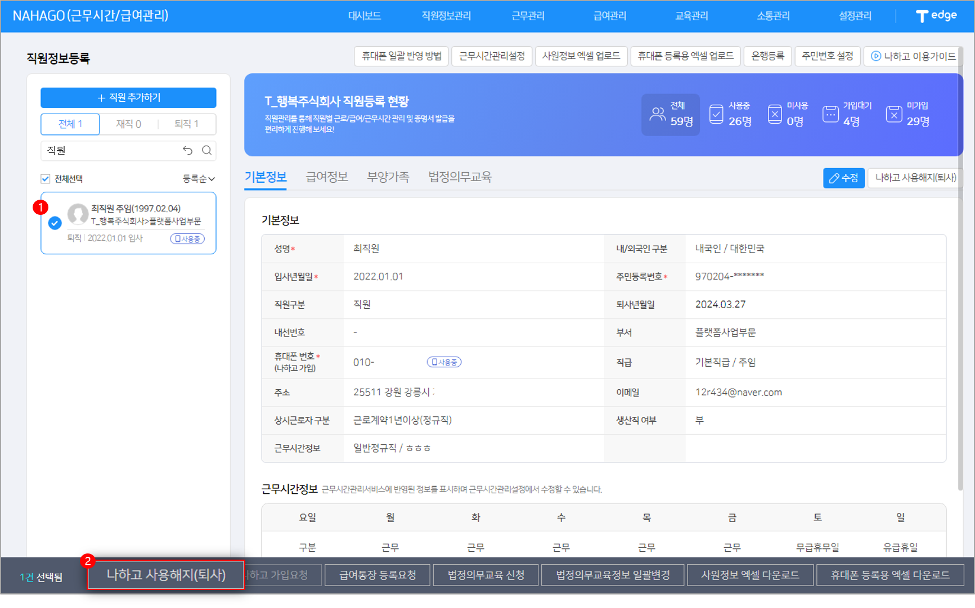975x608 pixels.
Task: Toggle the 전체선택 checkbox
Action: (46, 179)
